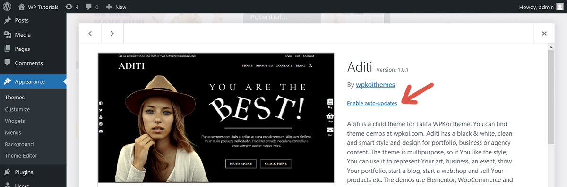The height and width of the screenshot is (187, 567).
Task: Click ABOUT US in preview menu
Action: tap(264, 65)
